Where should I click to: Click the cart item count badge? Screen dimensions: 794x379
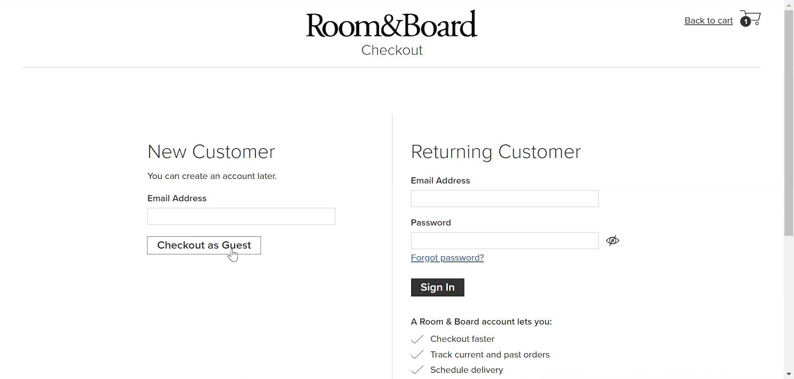[745, 21]
